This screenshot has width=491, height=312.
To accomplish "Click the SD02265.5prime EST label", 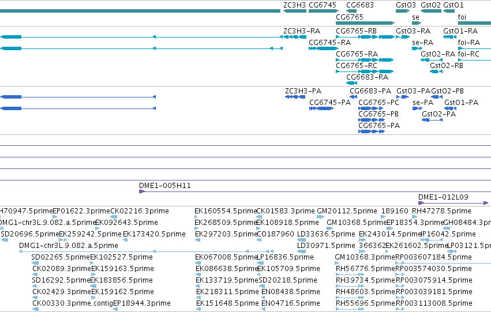I will tap(61, 257).
